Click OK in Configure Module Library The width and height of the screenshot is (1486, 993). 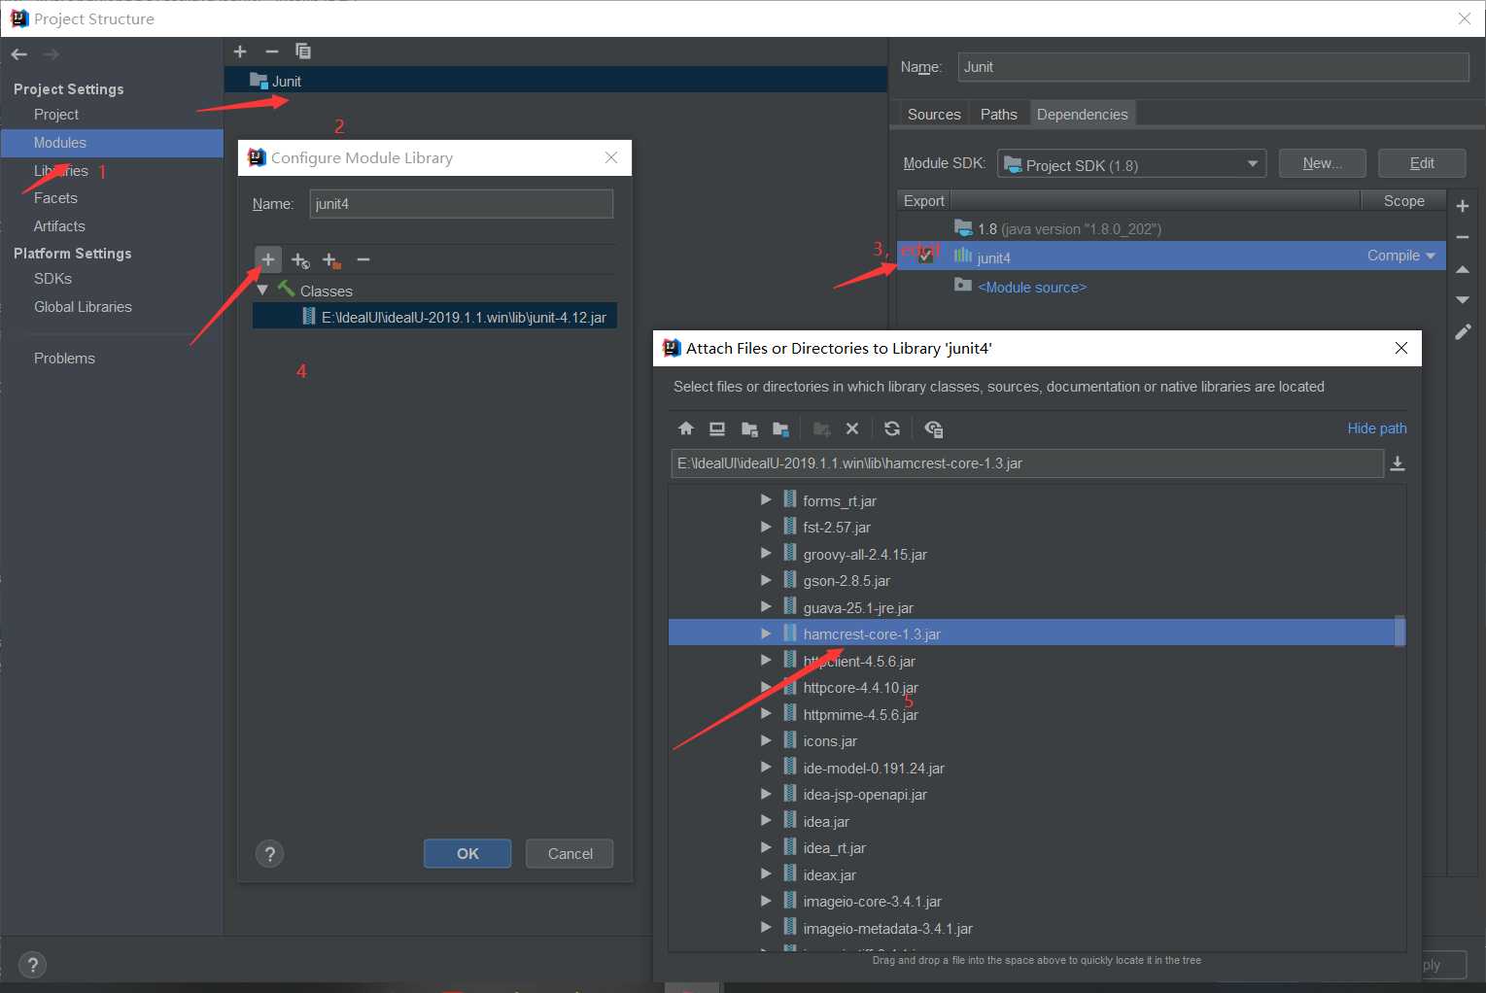(x=467, y=854)
